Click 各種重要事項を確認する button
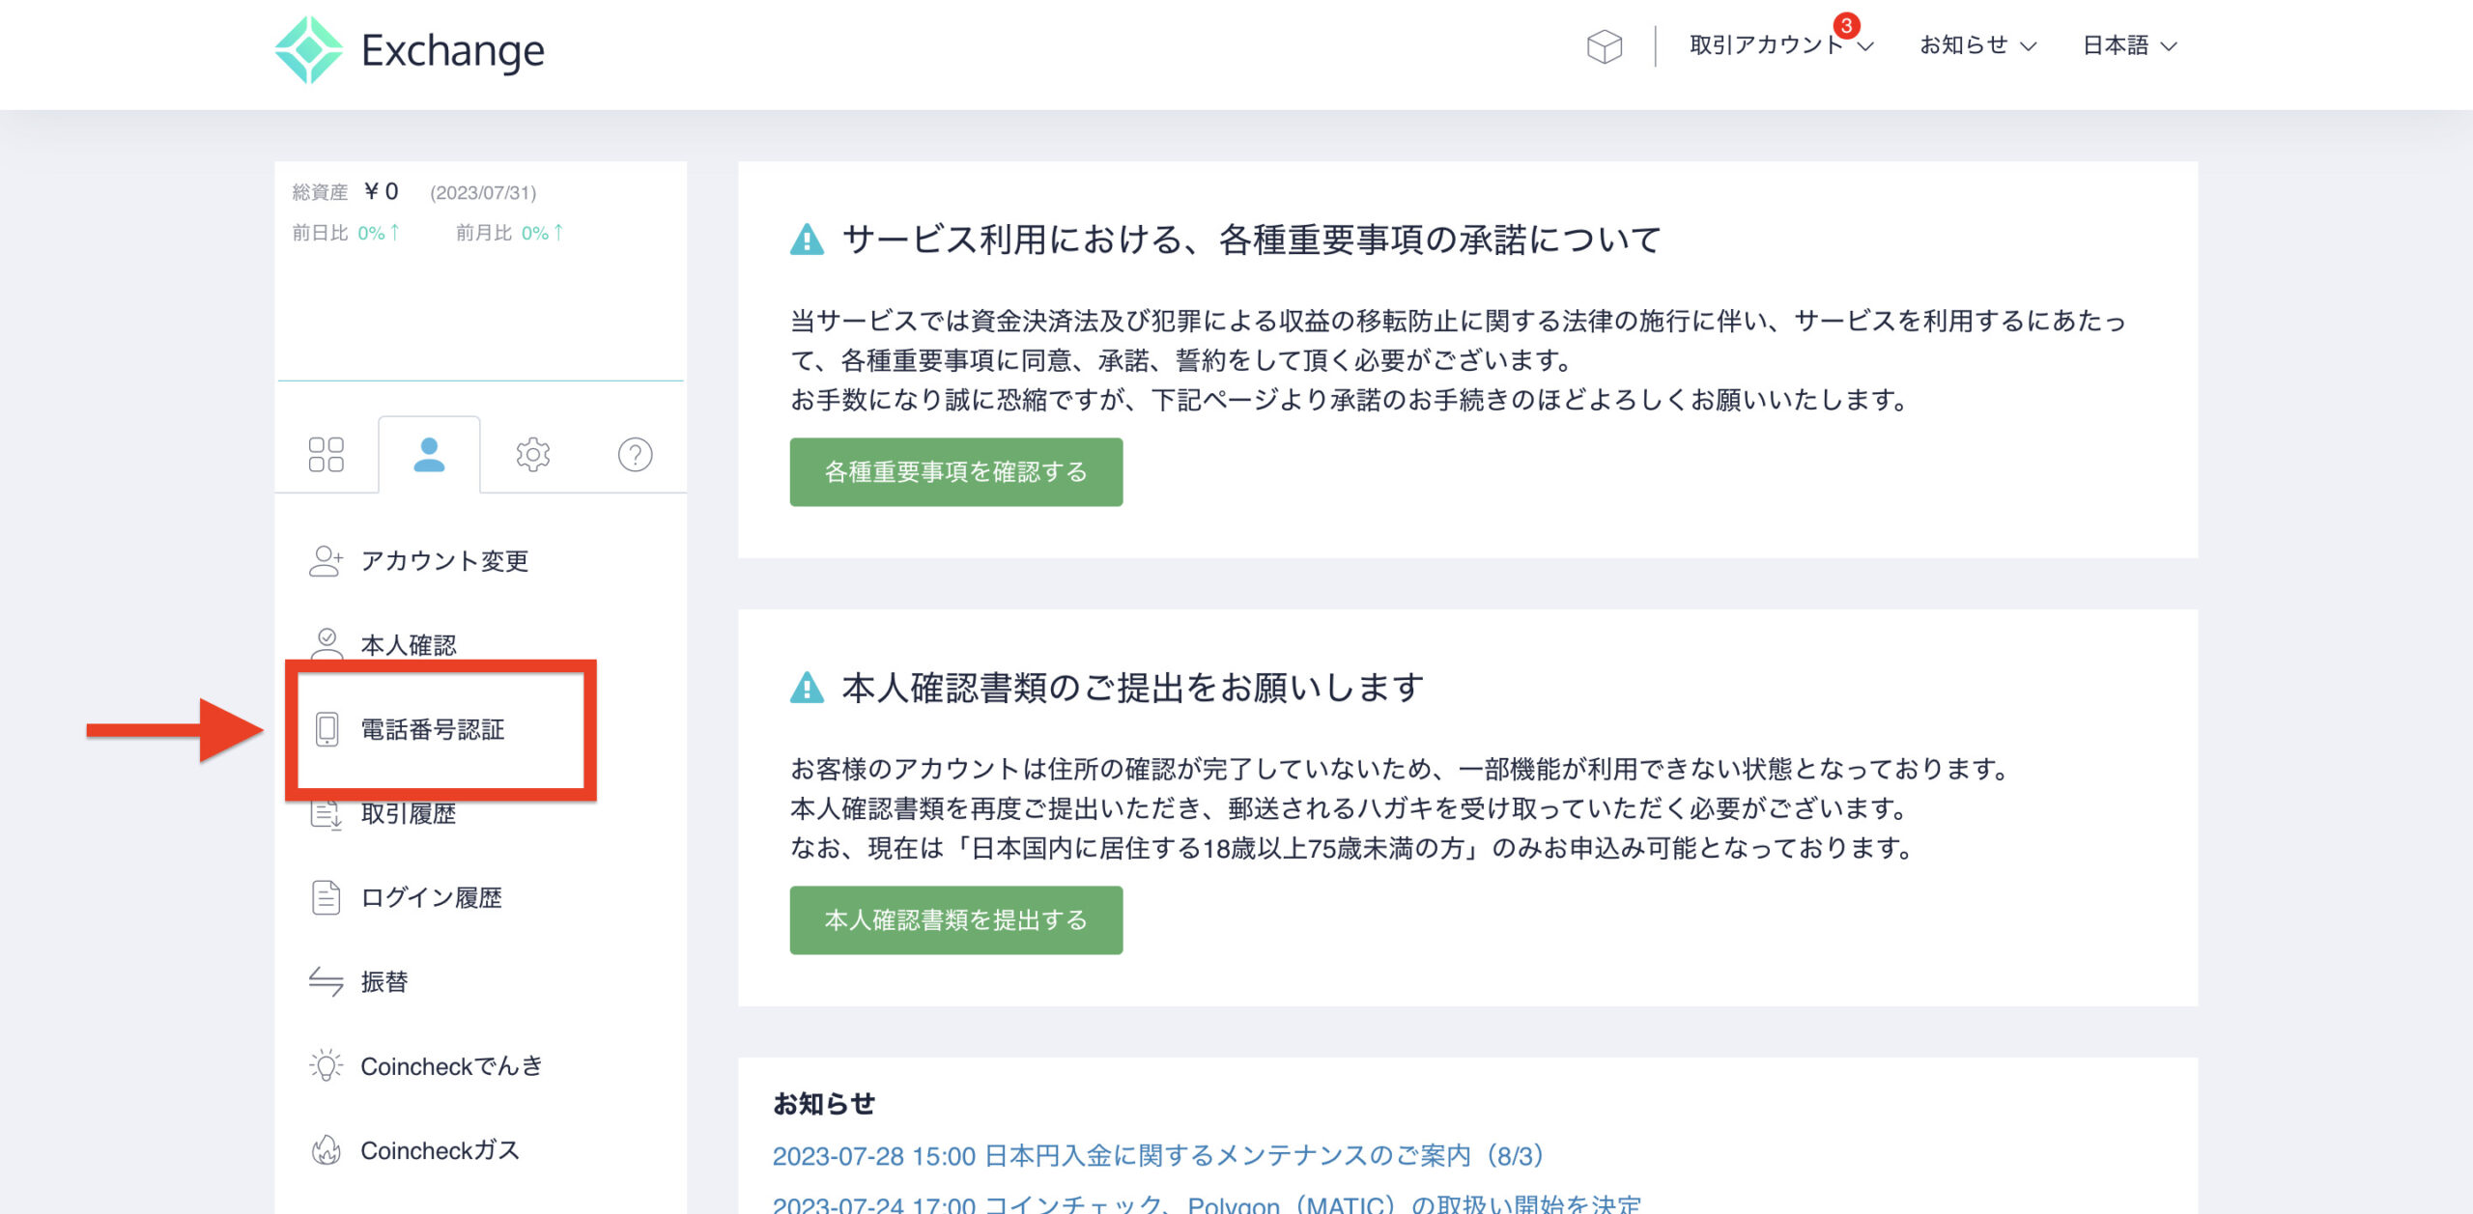The image size is (2473, 1214). (955, 471)
